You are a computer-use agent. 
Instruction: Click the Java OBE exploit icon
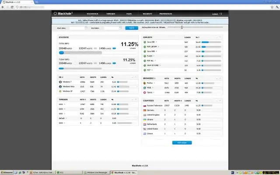(145, 42)
